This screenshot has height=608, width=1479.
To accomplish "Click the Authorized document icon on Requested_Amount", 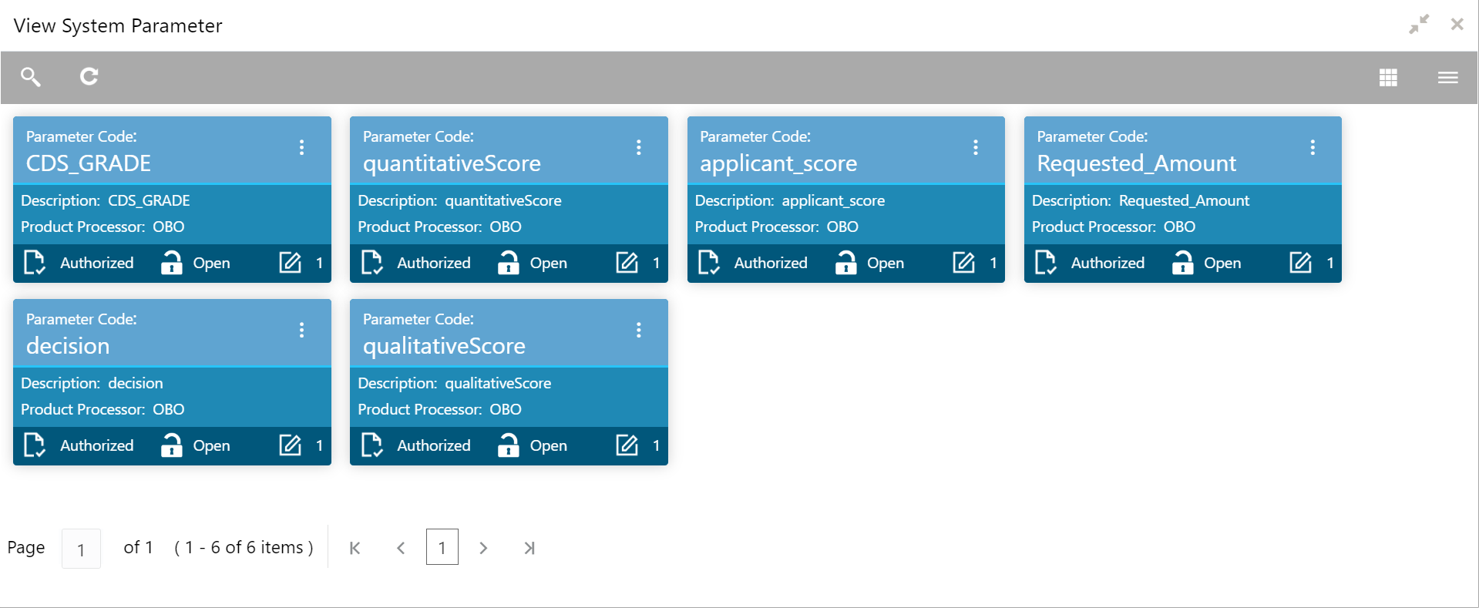I will (1045, 263).
